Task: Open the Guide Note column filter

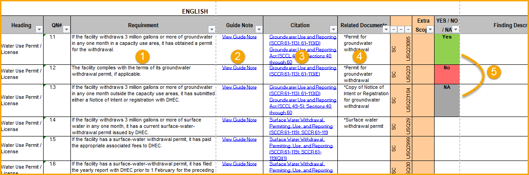Action: (x=259, y=29)
